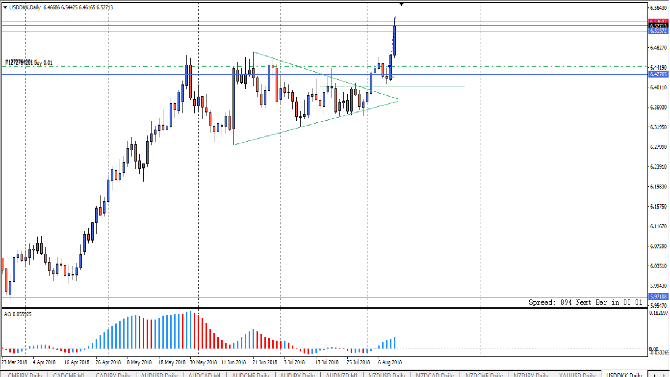Screen dimensions: 670x377
Task: Click the 6.11670 price axis value
Action: pos(658,226)
